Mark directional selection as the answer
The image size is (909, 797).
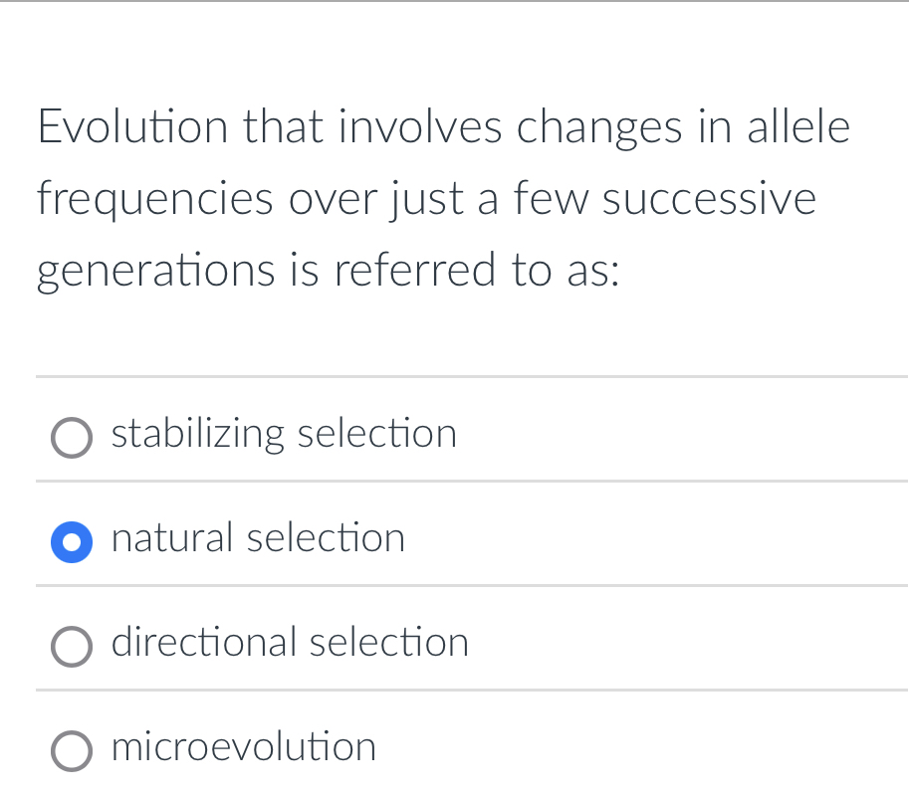click(290, 644)
